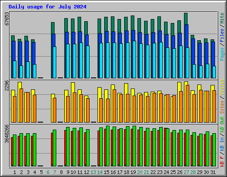This screenshot has height=177, width=227.
Task: Select the cyan Pages bar for day 31
Action: (214, 72)
